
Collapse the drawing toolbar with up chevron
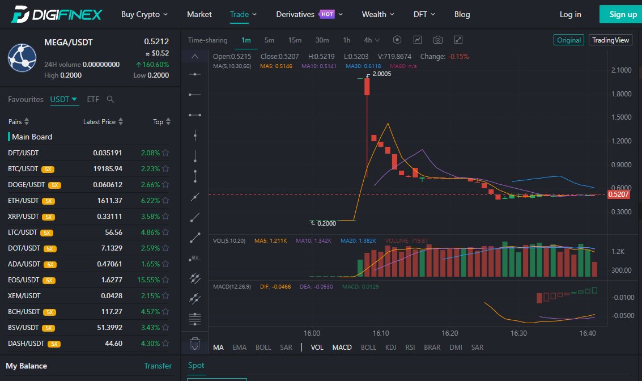pyautogui.click(x=195, y=56)
